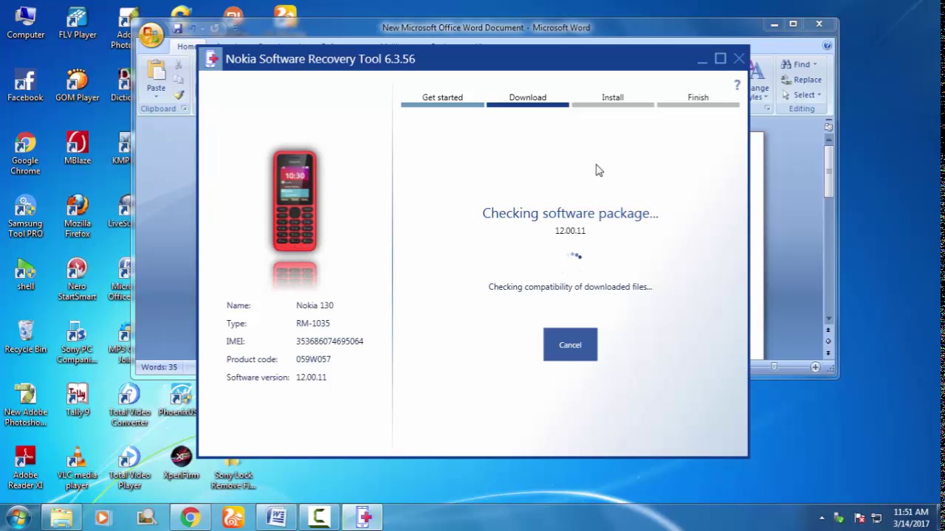This screenshot has width=945, height=531.
Task: Expand the Clipboard group launcher in Word
Action: point(184,108)
